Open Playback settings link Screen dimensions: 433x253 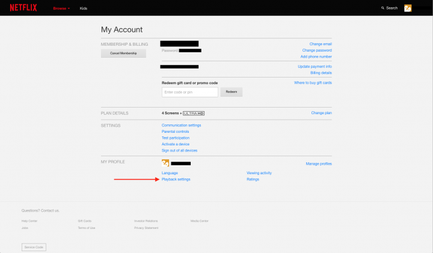point(176,179)
